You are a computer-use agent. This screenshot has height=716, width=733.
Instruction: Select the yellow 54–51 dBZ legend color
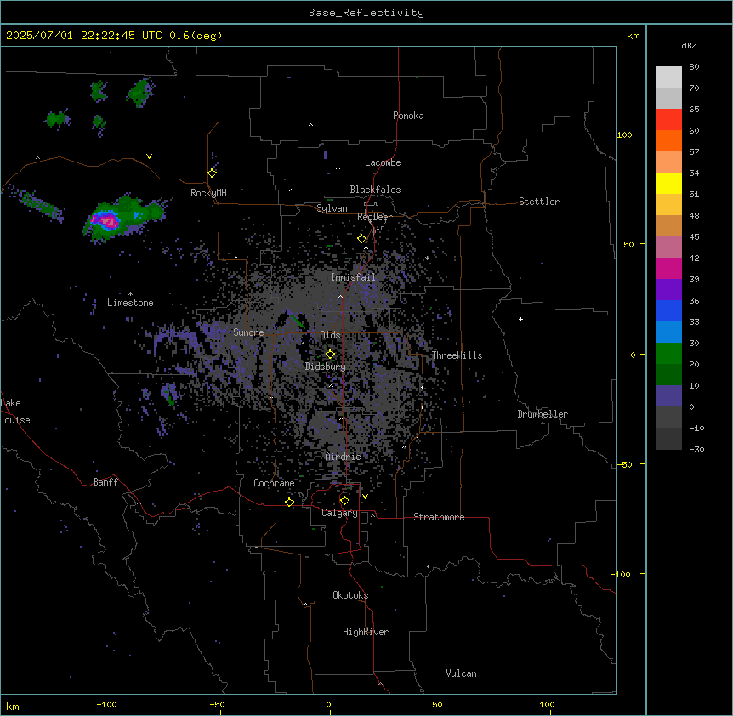pyautogui.click(x=668, y=183)
